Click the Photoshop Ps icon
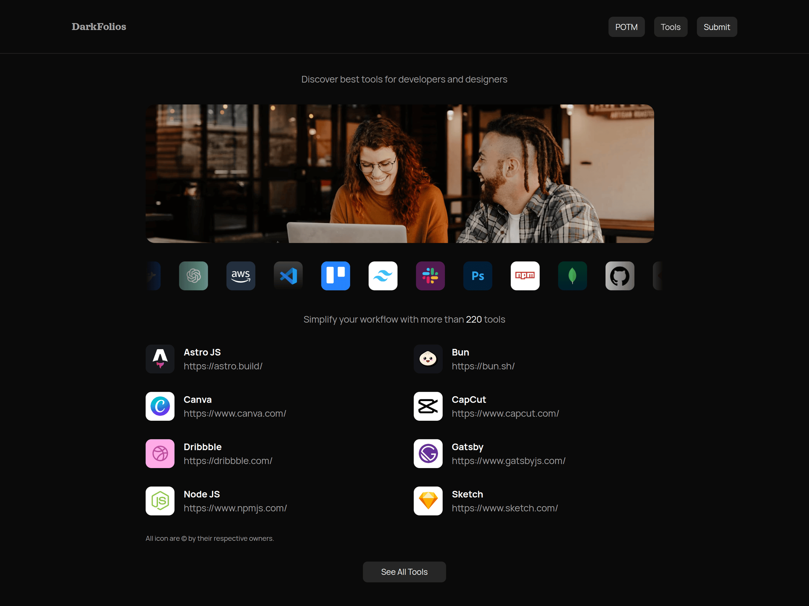The height and width of the screenshot is (606, 809). [477, 276]
